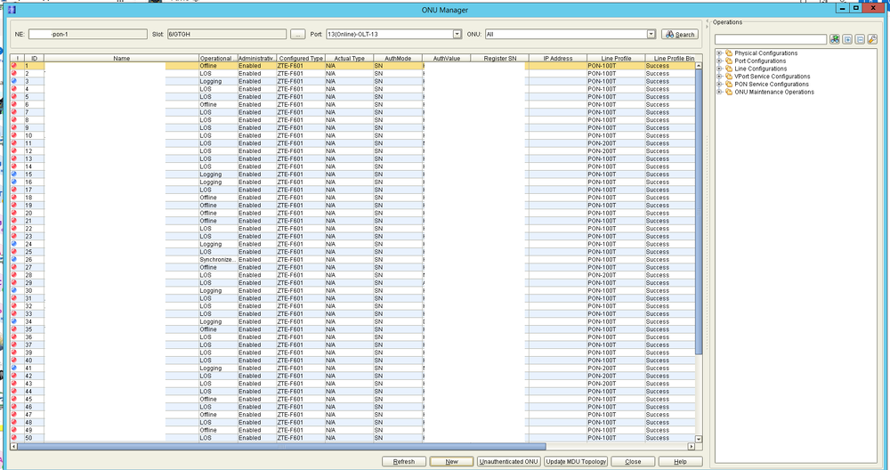Click the Help button
The width and height of the screenshot is (890, 470).
680,461
